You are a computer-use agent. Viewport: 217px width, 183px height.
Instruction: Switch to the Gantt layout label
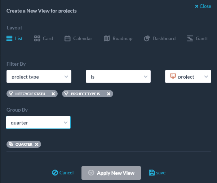[202, 38]
